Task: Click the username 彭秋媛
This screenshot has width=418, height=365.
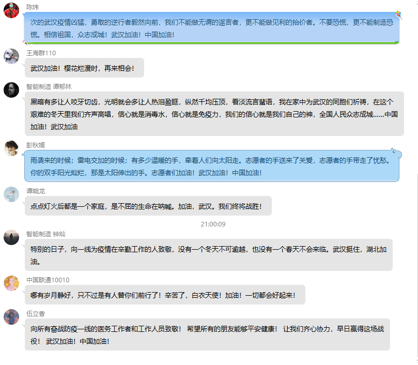Action: [36, 145]
